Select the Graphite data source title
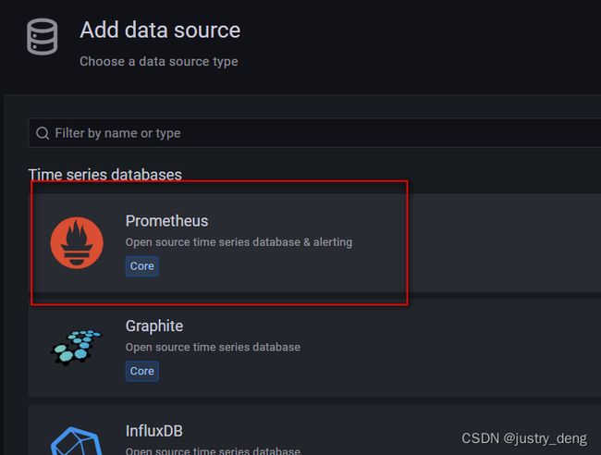601x455 pixels. (x=154, y=326)
